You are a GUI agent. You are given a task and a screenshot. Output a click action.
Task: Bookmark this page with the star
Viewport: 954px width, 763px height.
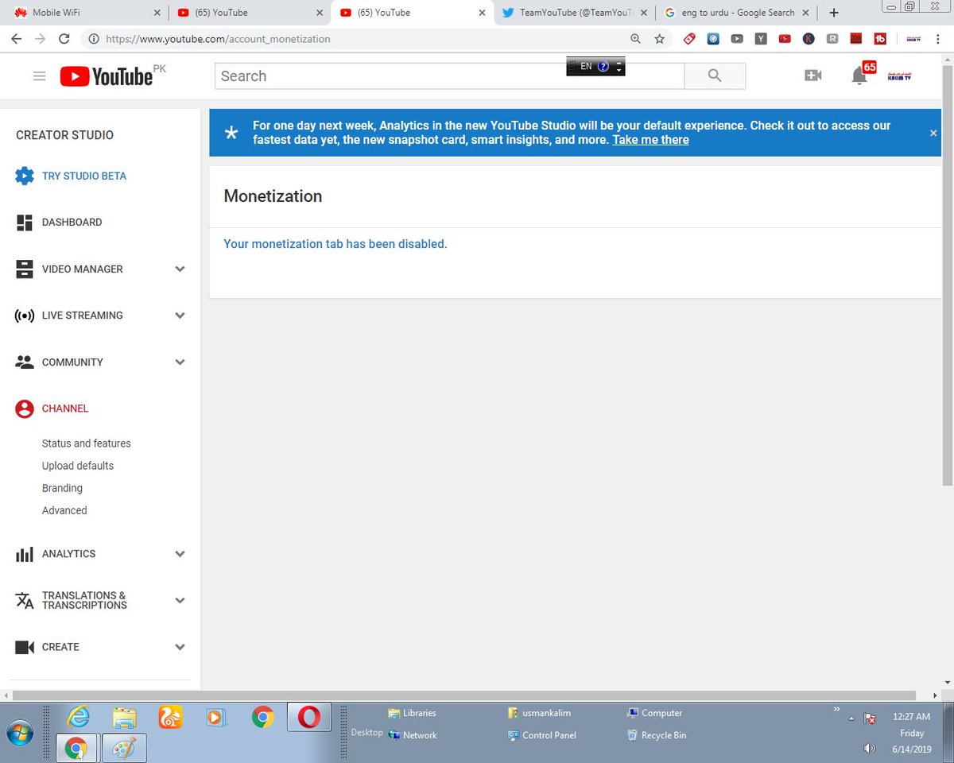659,39
